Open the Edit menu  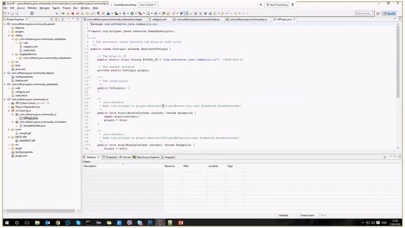pyautogui.click(x=12, y=8)
